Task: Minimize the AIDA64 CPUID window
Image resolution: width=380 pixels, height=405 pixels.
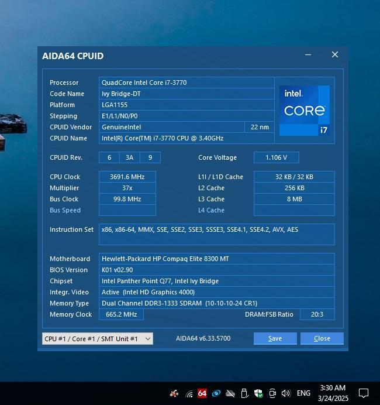Action: [308, 54]
